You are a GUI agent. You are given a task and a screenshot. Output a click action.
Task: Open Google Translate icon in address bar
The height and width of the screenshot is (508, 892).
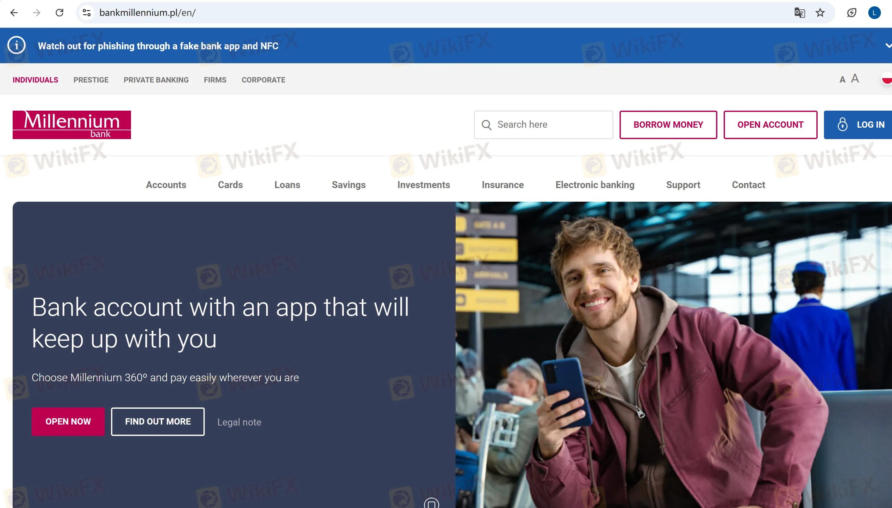click(x=800, y=13)
